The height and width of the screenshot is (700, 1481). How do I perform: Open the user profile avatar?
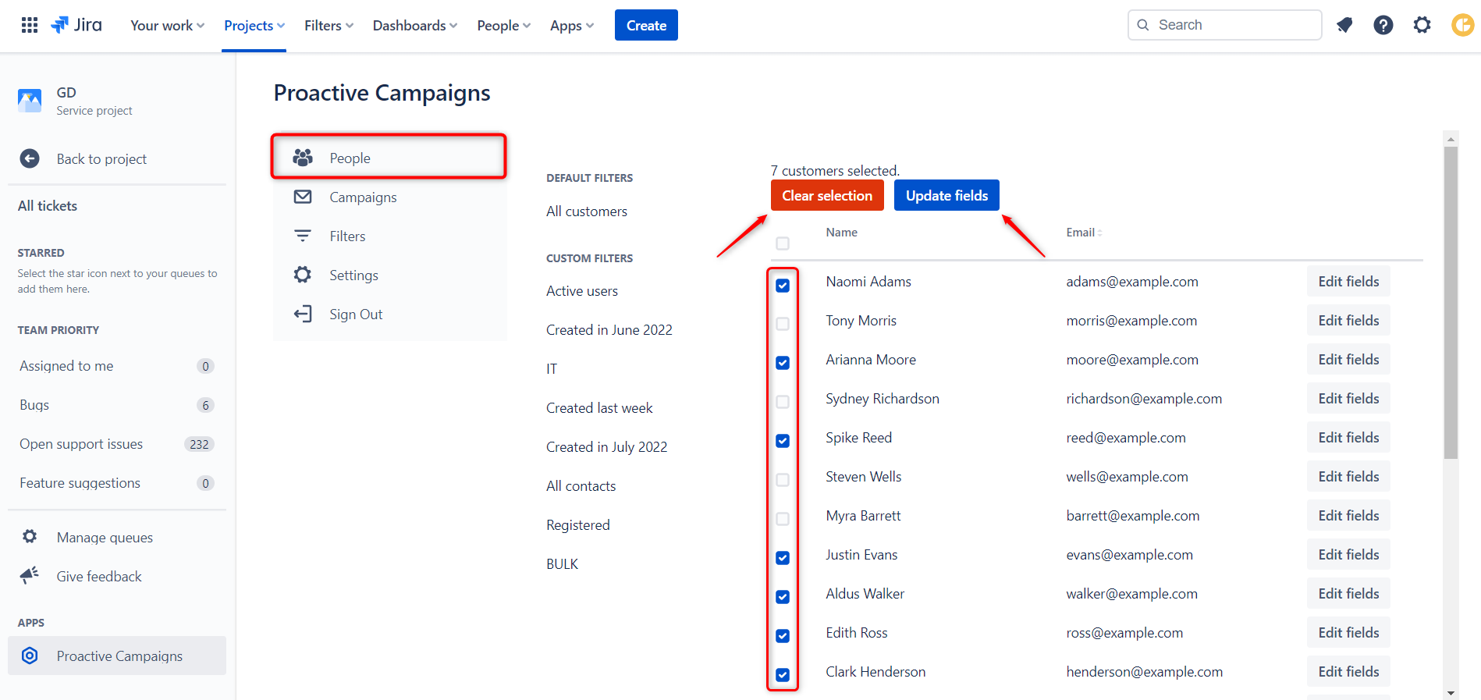point(1463,25)
